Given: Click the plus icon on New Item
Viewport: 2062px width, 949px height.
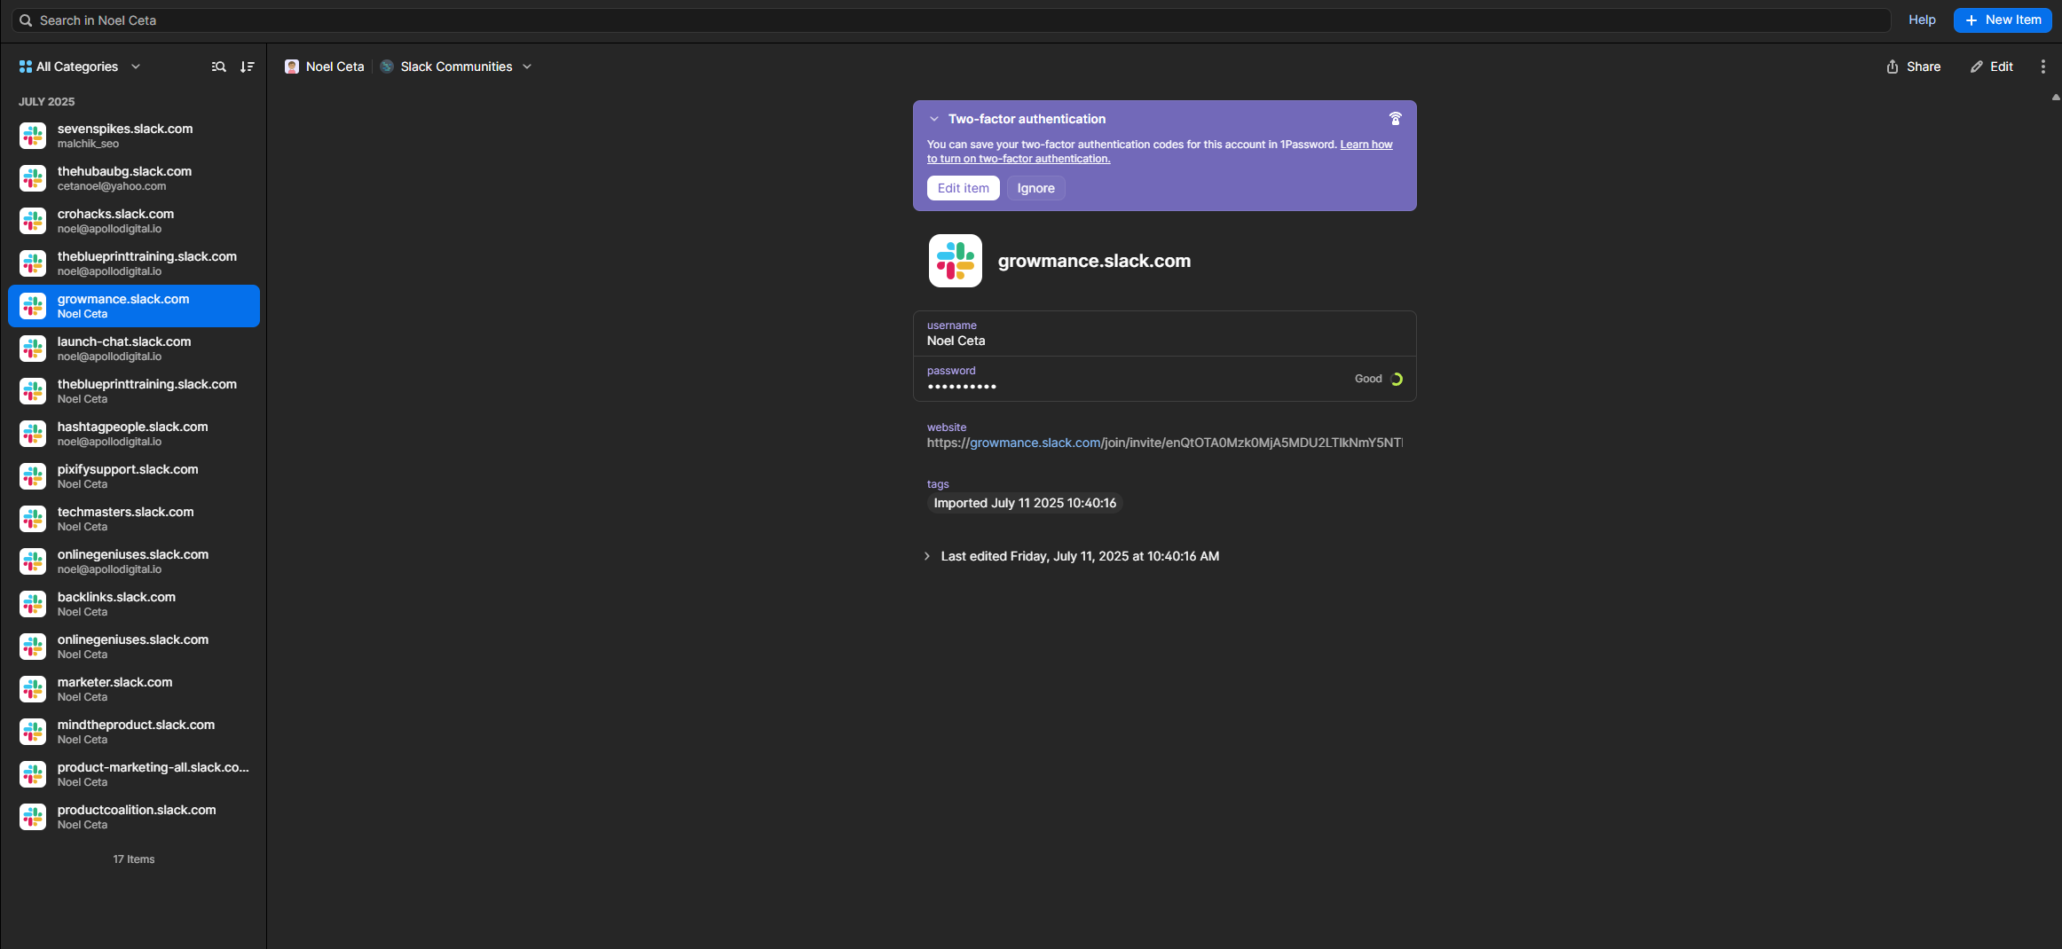Looking at the screenshot, I should pos(1971,20).
